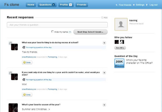The image size is (162, 112).
Task: Open the Questions tab
Action: (x=47, y=5)
